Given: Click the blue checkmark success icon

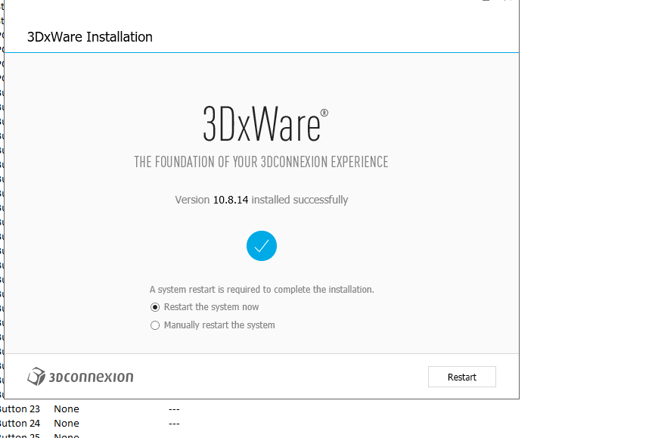Looking at the screenshot, I should pos(262,246).
